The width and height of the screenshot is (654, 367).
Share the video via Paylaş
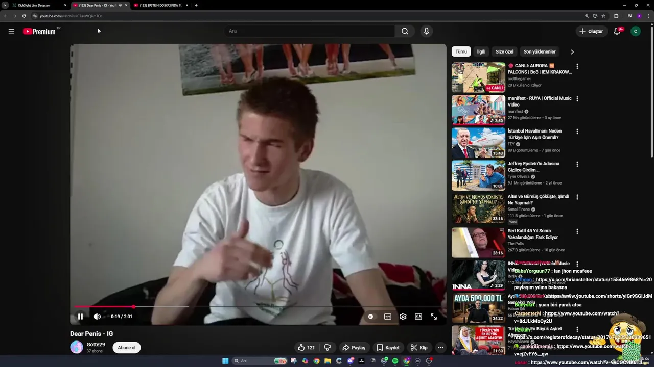(354, 348)
